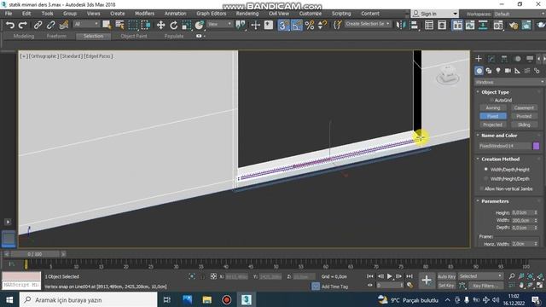Toggle 3D Snaps
The height and width of the screenshot is (307, 546).
[283, 25]
